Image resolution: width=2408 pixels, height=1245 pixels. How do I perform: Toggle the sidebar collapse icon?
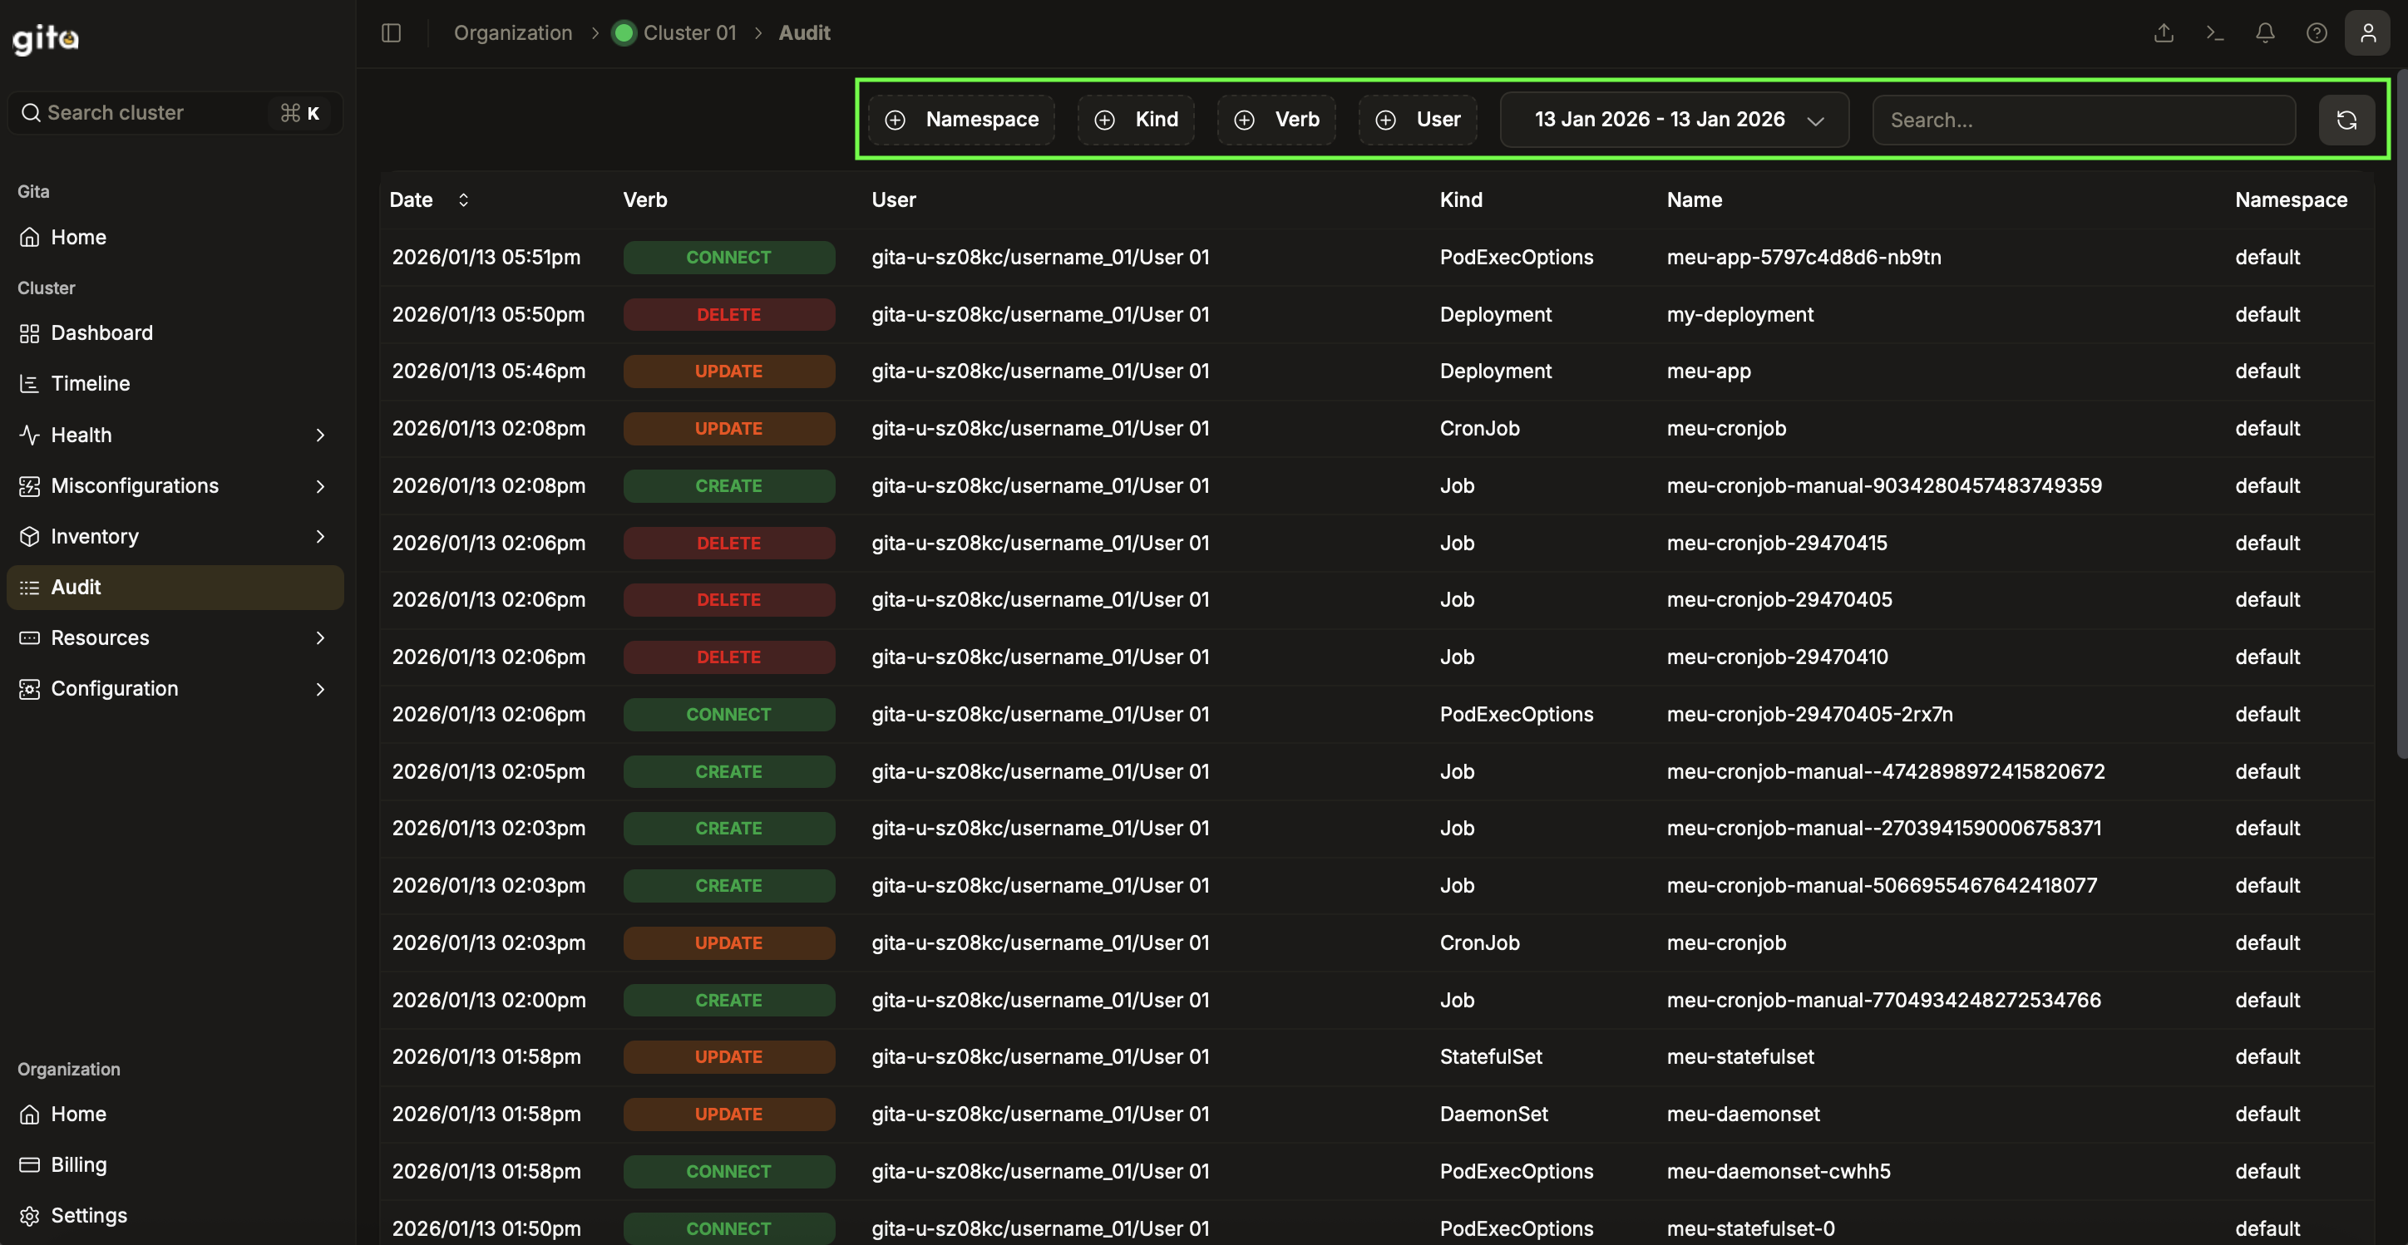tap(391, 33)
